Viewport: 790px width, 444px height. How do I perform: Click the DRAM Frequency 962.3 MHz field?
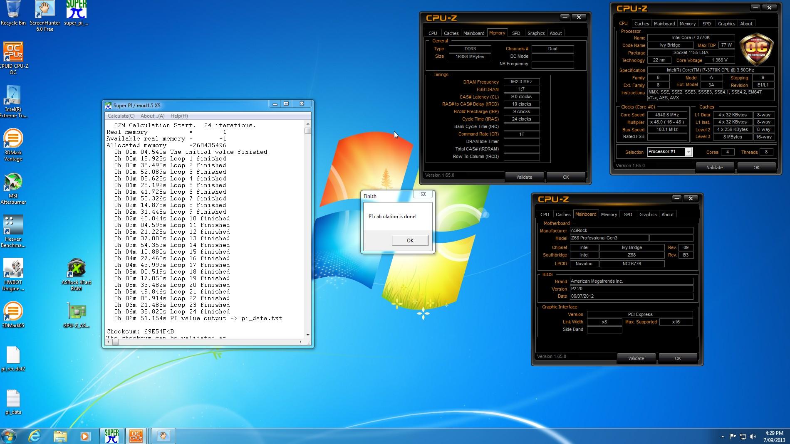point(522,82)
